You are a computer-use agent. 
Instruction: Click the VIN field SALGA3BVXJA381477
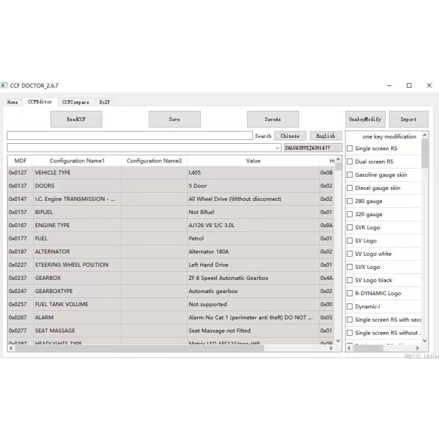point(313,148)
